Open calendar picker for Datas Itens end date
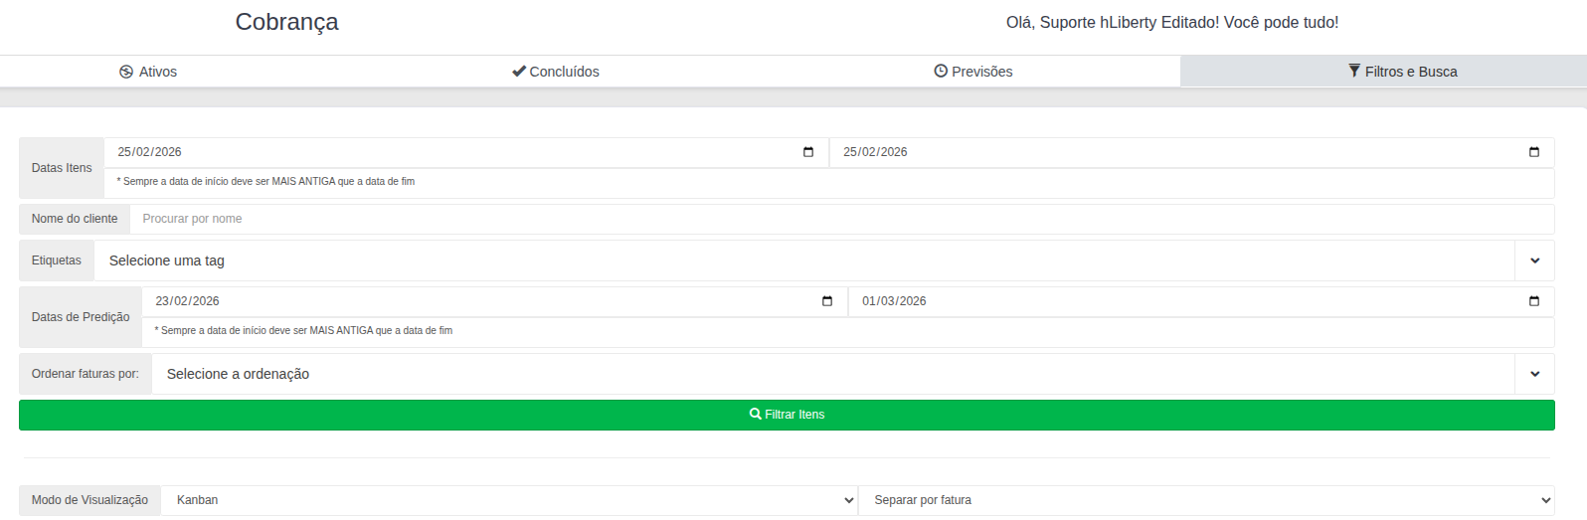This screenshot has height=520, width=1587. point(1534,152)
